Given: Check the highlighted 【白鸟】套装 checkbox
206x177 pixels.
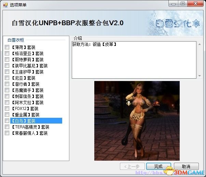Looking at the screenshot, I should tap(7, 121).
